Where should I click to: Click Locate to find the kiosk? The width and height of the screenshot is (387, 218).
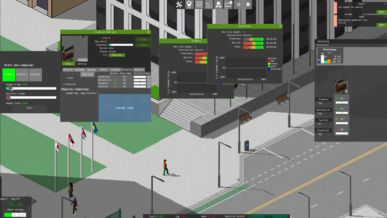click(82, 60)
